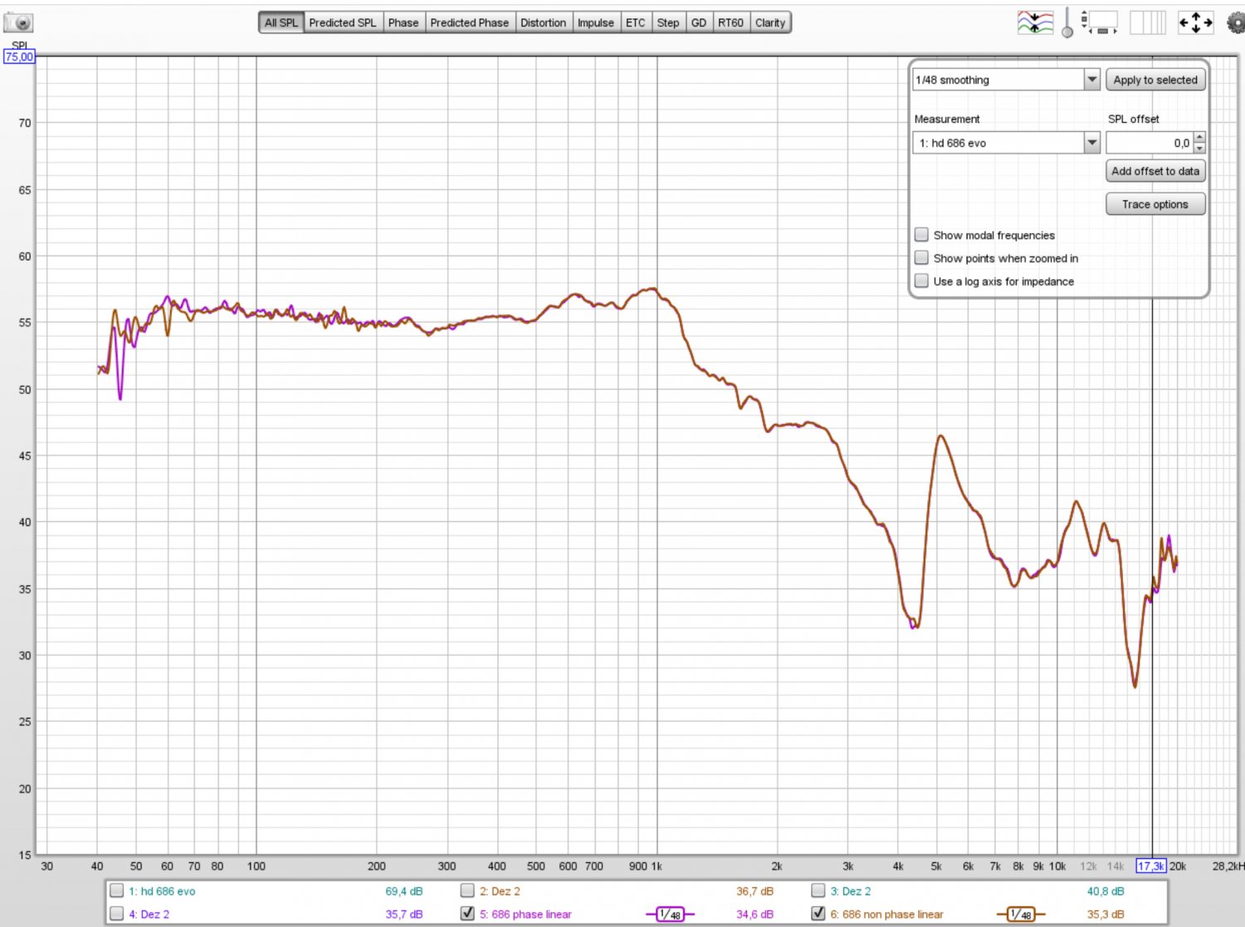Open the Measurement dropdown hd 686 evo

(1007, 143)
